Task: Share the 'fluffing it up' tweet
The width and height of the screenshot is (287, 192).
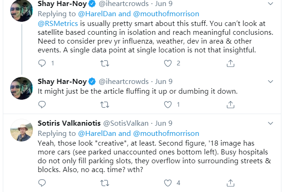Action: (x=231, y=104)
